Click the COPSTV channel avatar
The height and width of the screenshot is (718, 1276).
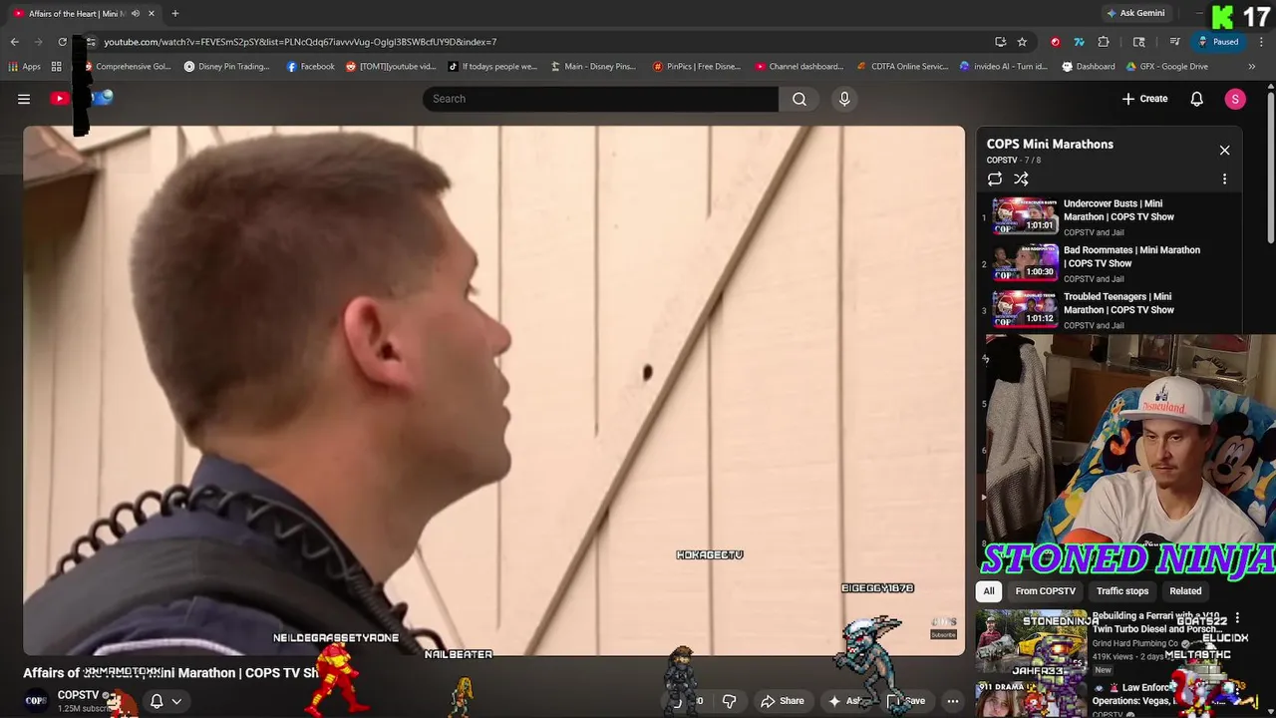[36, 701]
